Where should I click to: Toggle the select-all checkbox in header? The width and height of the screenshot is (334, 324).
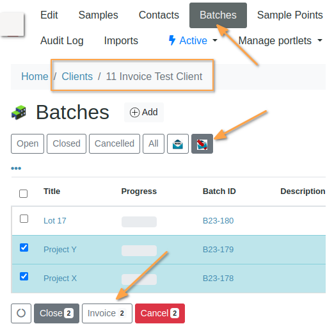pos(23,193)
